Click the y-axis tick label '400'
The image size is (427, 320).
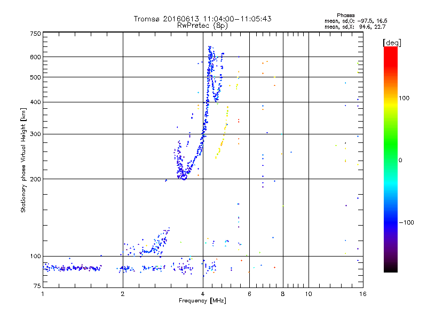tap(35, 102)
